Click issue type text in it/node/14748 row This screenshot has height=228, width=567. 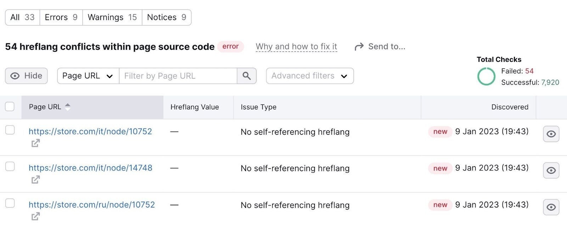(x=295, y=168)
